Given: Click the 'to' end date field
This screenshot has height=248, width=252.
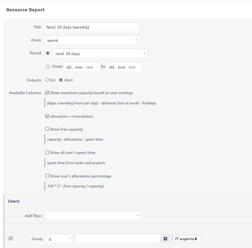Looking at the screenshot, I should [124, 67].
